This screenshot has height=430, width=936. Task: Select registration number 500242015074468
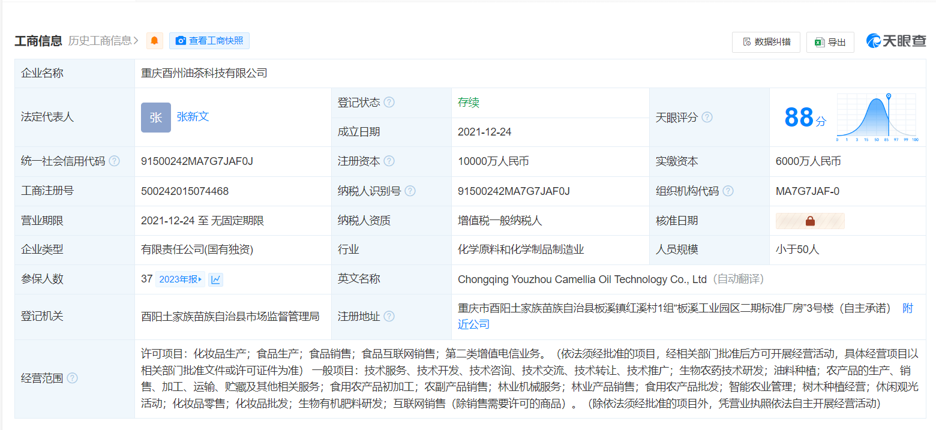[185, 191]
